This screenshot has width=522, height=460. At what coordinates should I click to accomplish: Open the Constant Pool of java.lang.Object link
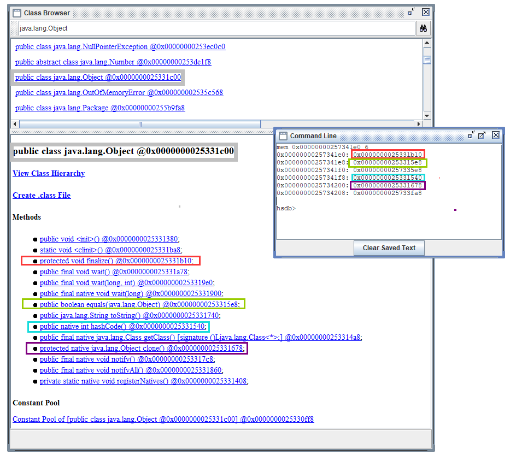tap(163, 420)
